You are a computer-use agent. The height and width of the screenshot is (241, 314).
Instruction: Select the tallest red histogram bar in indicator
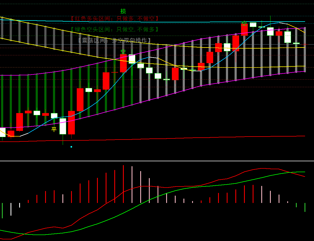tap(123, 184)
